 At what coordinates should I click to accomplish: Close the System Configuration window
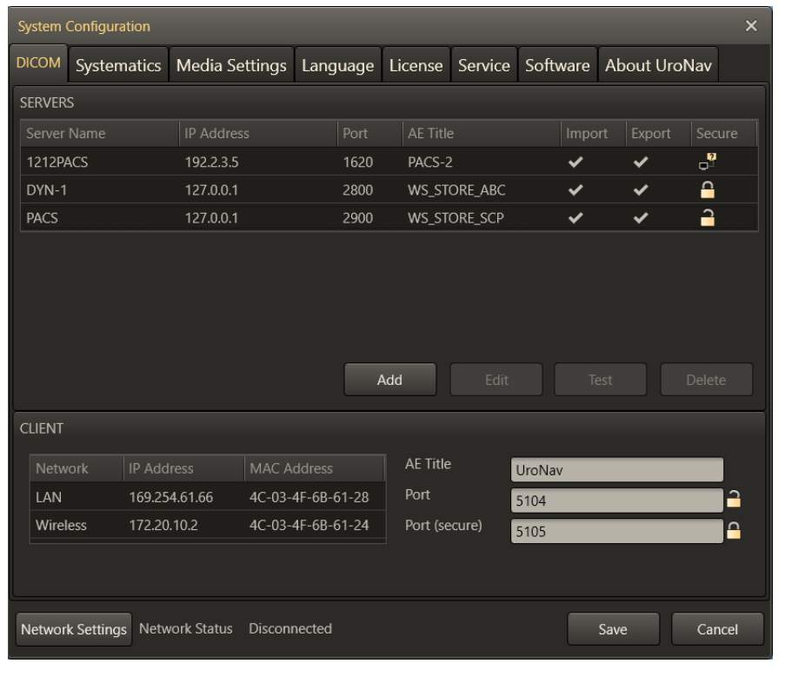(x=751, y=25)
